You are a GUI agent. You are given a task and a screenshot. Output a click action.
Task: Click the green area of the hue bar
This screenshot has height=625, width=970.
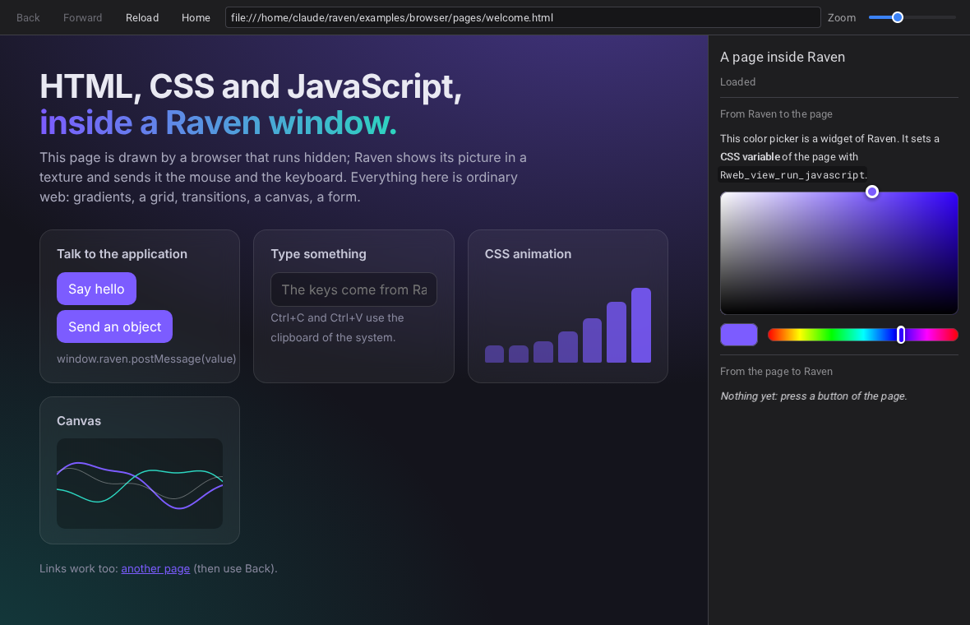(832, 335)
